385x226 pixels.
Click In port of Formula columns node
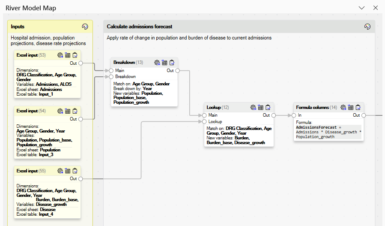click(294, 115)
